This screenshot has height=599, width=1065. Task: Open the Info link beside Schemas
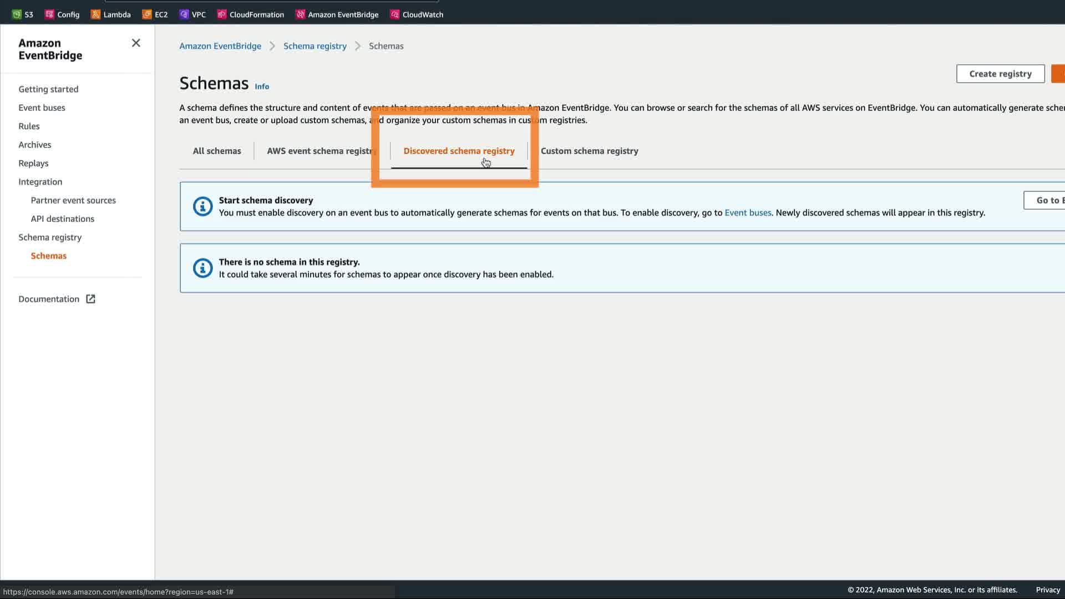point(262,87)
